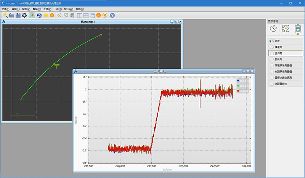Open the 数据(D) menu
This screenshot has width=305, height=178.
pos(37,9)
